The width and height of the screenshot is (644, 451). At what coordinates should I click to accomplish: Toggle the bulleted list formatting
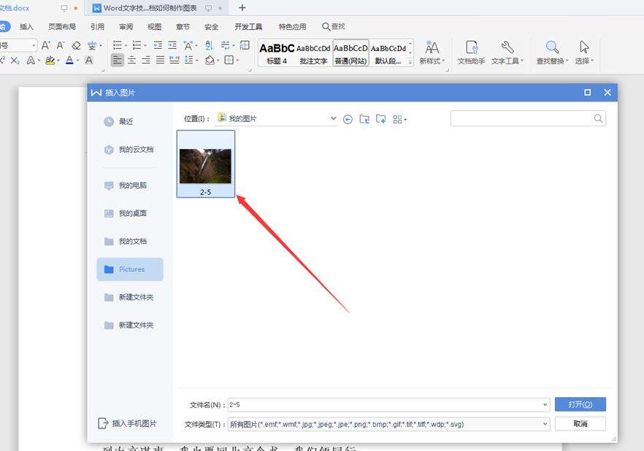116,45
